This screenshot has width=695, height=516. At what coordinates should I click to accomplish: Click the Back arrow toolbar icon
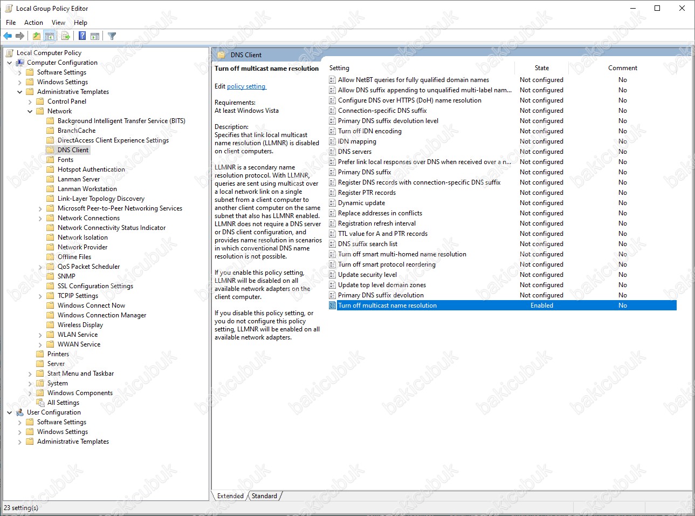pyautogui.click(x=8, y=36)
